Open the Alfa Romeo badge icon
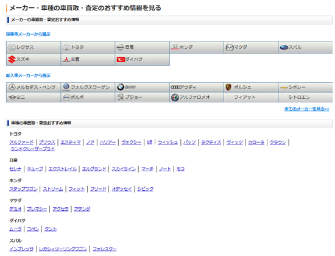 pos(175,98)
